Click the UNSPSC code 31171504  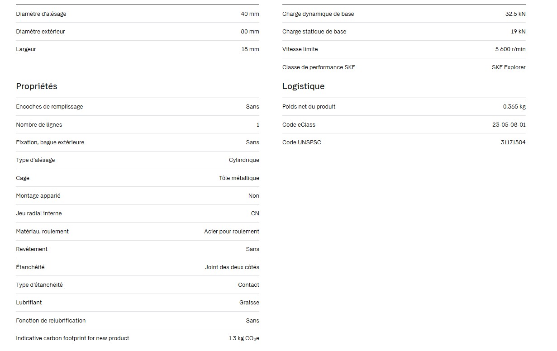click(x=513, y=142)
